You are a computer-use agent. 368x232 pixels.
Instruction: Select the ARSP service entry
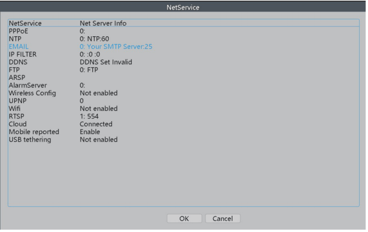tap(17, 77)
